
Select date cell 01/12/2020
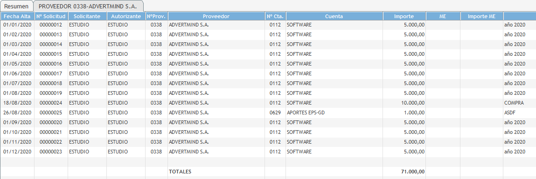pos(17,152)
